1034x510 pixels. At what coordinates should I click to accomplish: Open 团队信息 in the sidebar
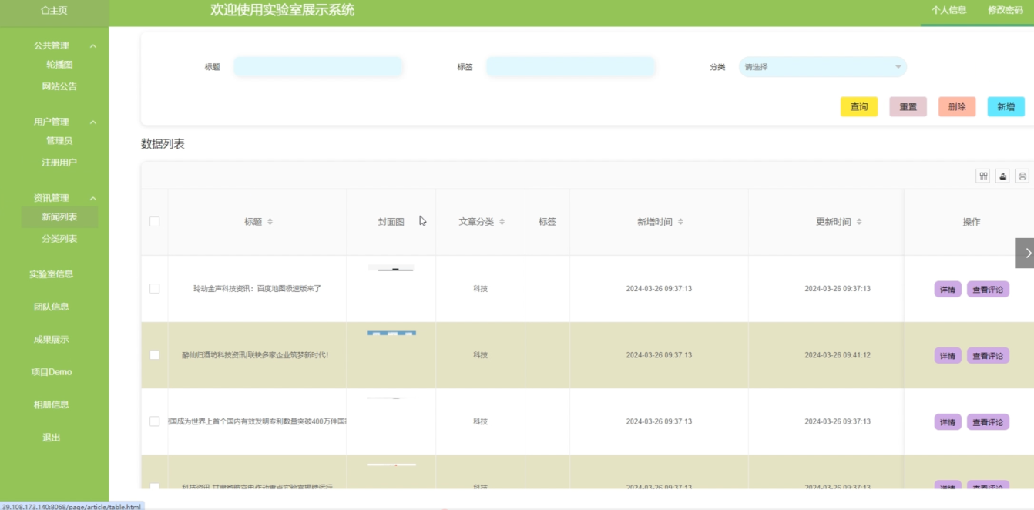[51, 307]
